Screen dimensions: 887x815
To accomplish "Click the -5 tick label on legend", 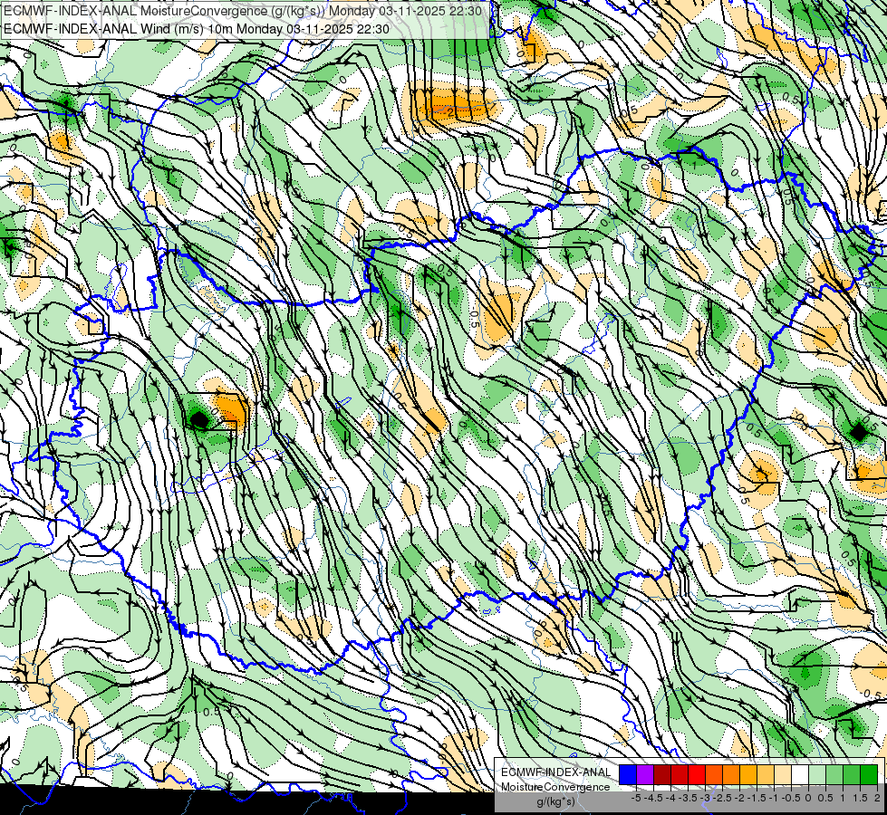I will pyautogui.click(x=636, y=798).
